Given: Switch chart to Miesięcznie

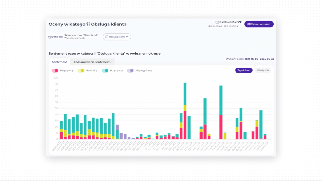Looking at the screenshot, I should (263, 70).
